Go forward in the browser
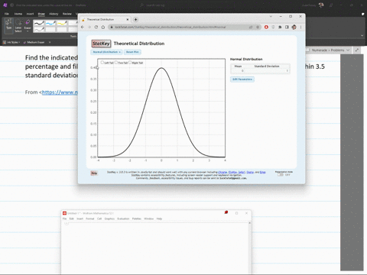The image size is (367, 275). pos(89,27)
